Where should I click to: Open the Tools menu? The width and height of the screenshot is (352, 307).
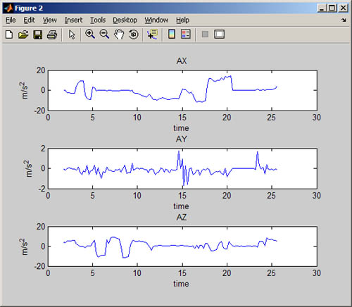point(98,20)
